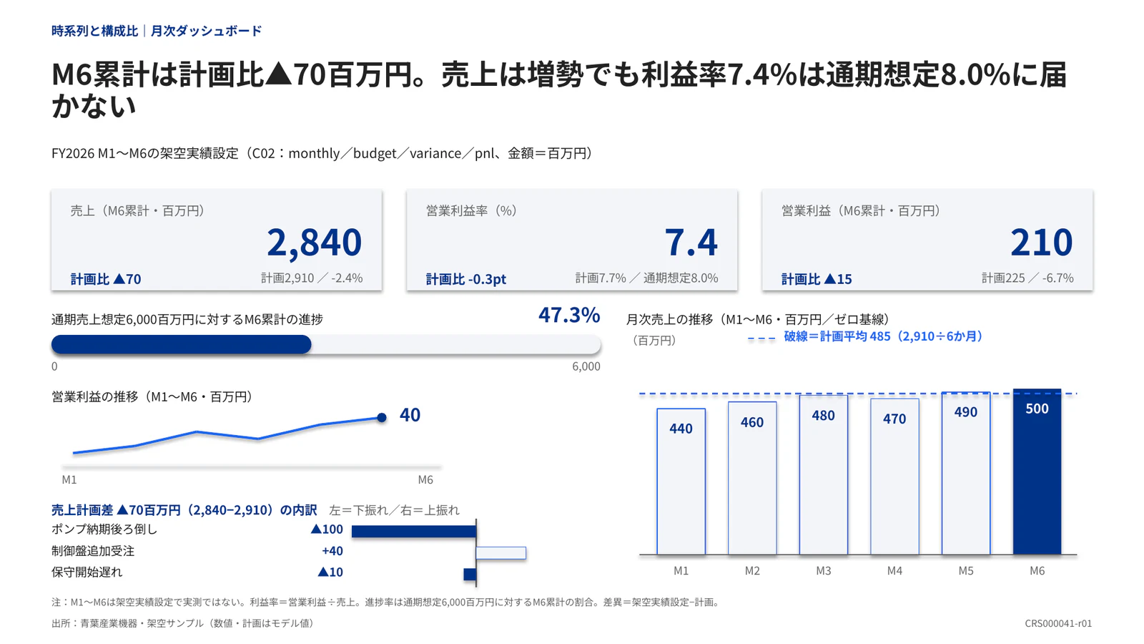1144x644 pixels.
Task: Click the 月次ダッシュボード header label
Action: 207,31
